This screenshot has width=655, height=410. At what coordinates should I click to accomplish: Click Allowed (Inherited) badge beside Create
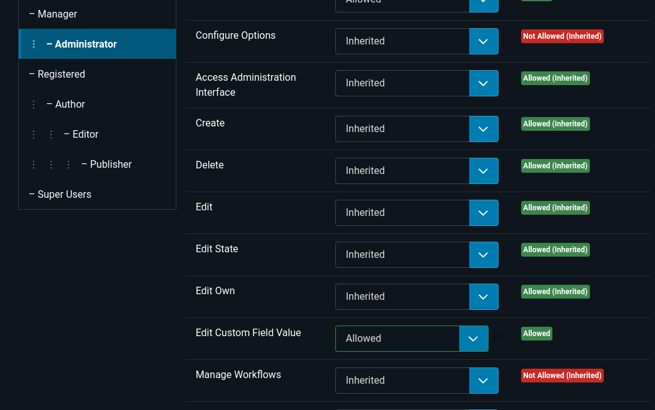(x=555, y=124)
